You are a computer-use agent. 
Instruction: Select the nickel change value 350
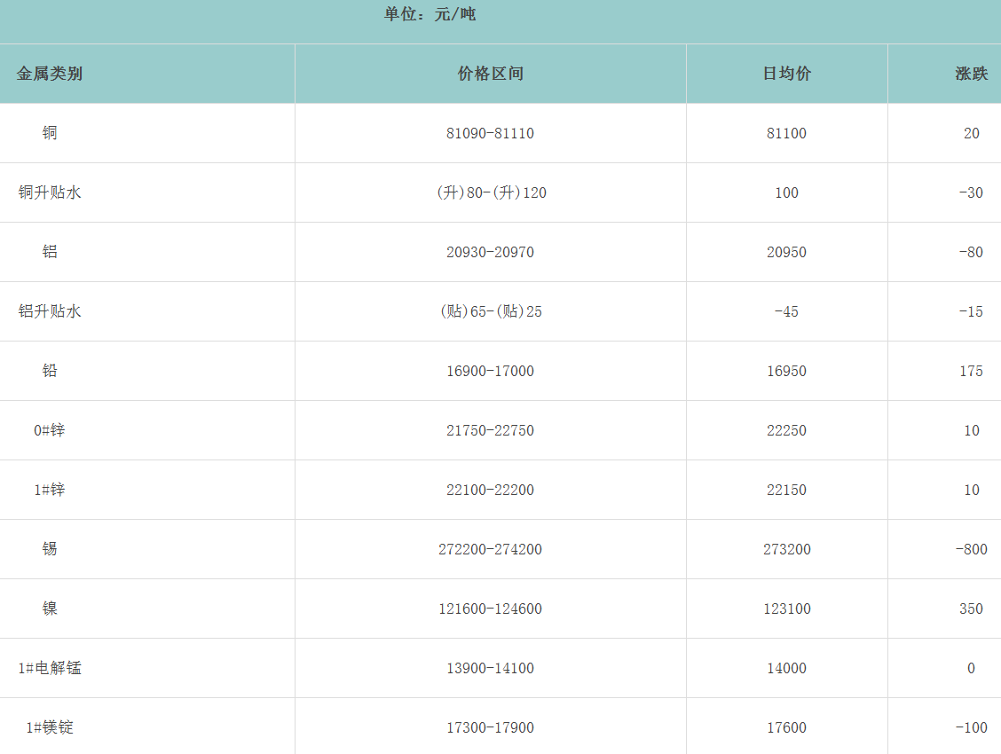click(x=971, y=609)
